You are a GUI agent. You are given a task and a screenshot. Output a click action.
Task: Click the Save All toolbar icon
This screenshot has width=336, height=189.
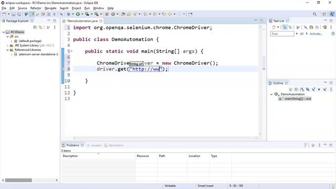(x=19, y=14)
